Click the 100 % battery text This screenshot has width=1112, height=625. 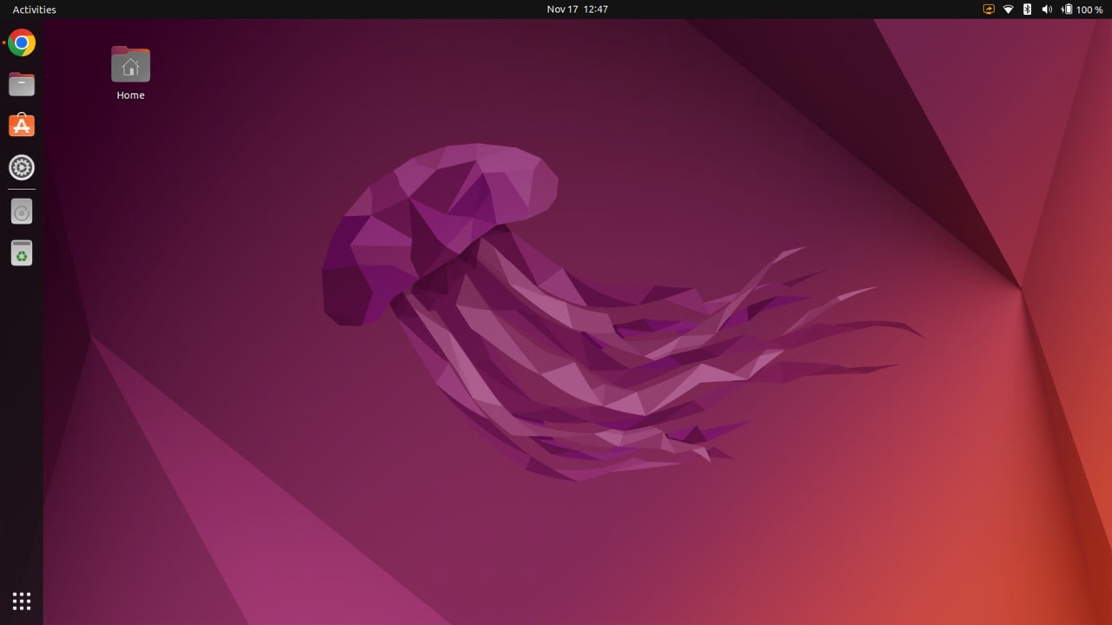click(x=1089, y=10)
